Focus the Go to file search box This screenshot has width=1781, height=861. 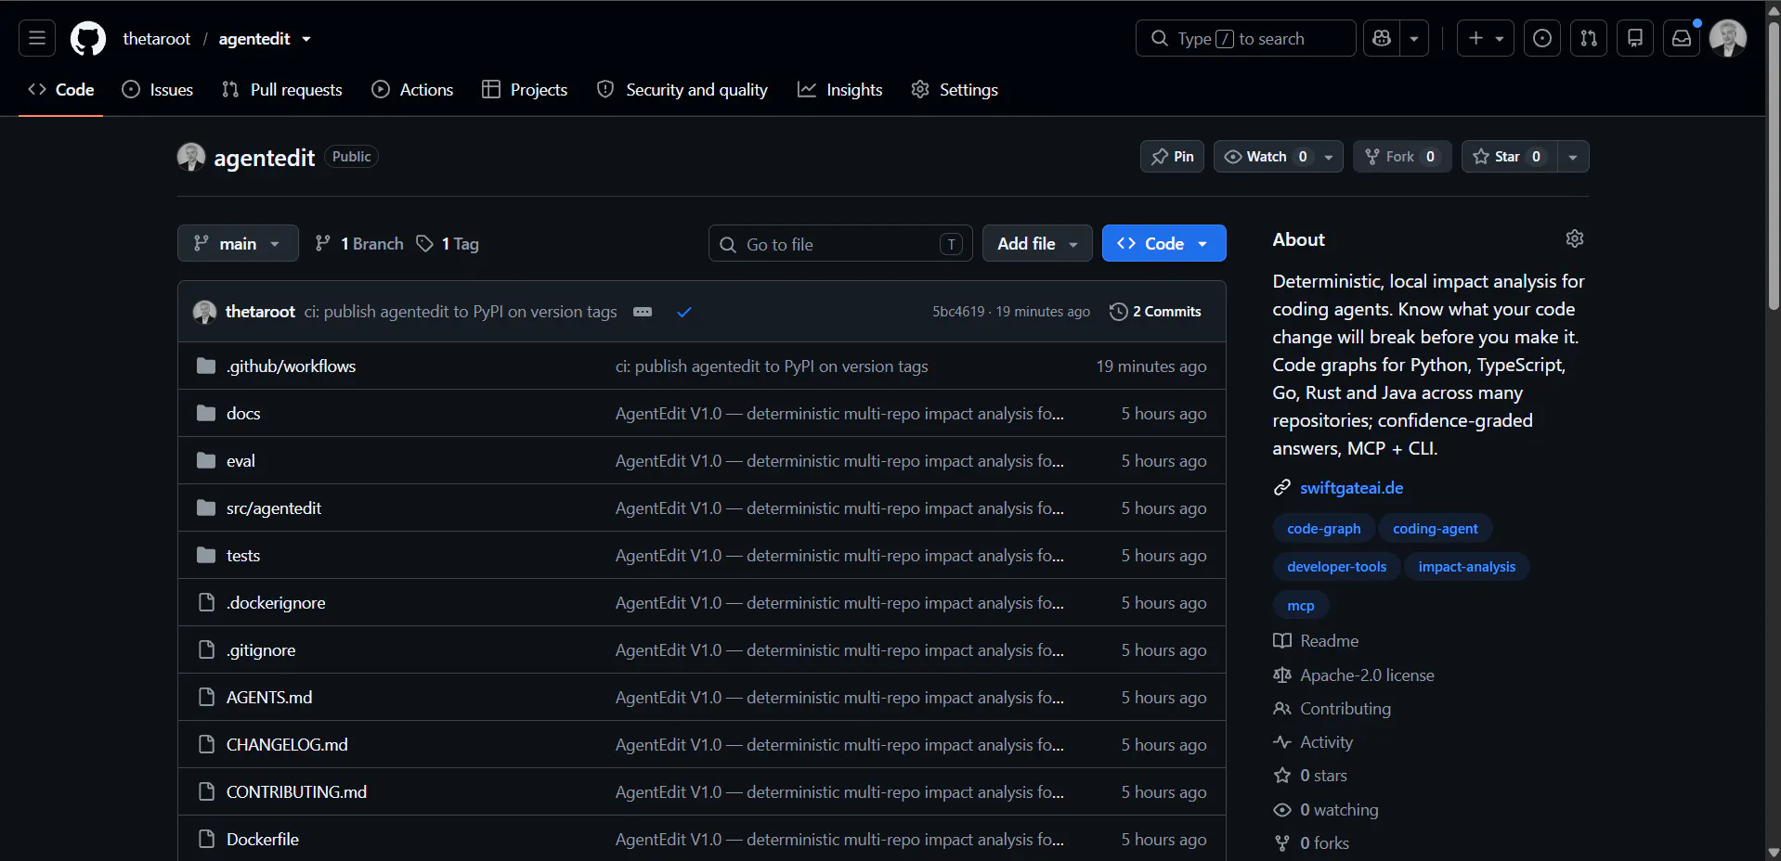[840, 243]
